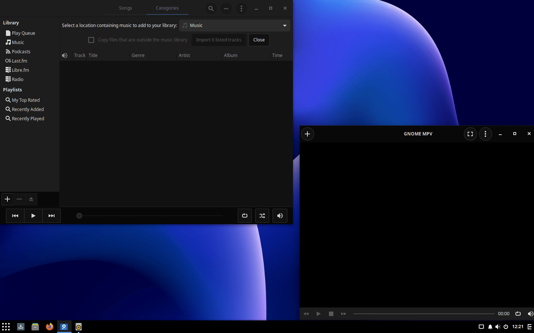This screenshot has height=333, width=534.
Task: Toggle fullscreen in GNOME MPV
Action: (470, 134)
